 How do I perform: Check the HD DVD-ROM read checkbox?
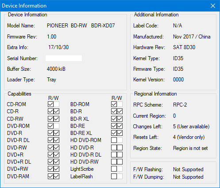coord(114,140)
